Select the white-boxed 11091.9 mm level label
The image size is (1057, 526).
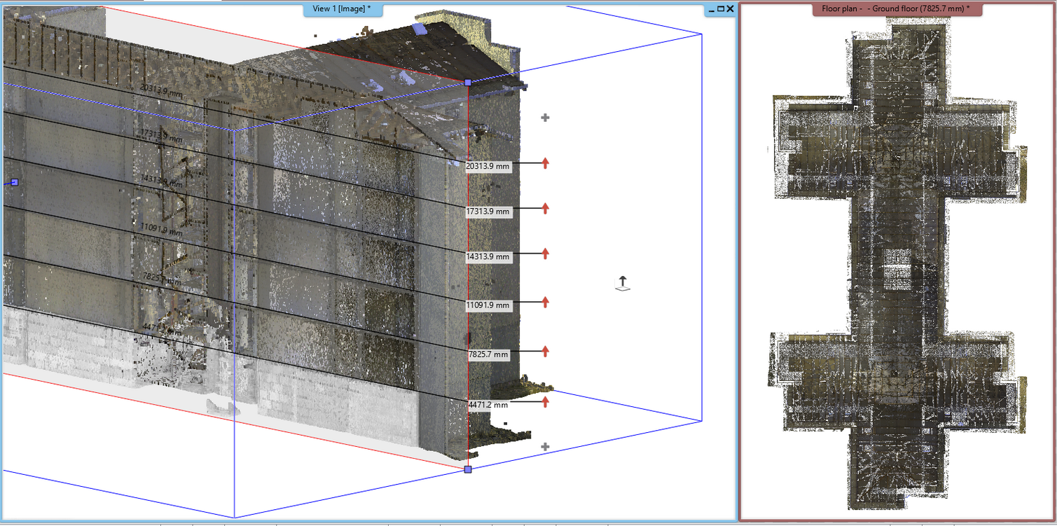[488, 305]
